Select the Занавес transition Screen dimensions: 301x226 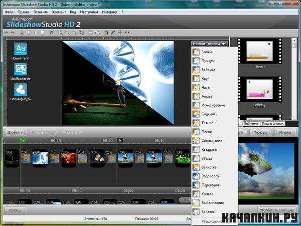pos(215,212)
